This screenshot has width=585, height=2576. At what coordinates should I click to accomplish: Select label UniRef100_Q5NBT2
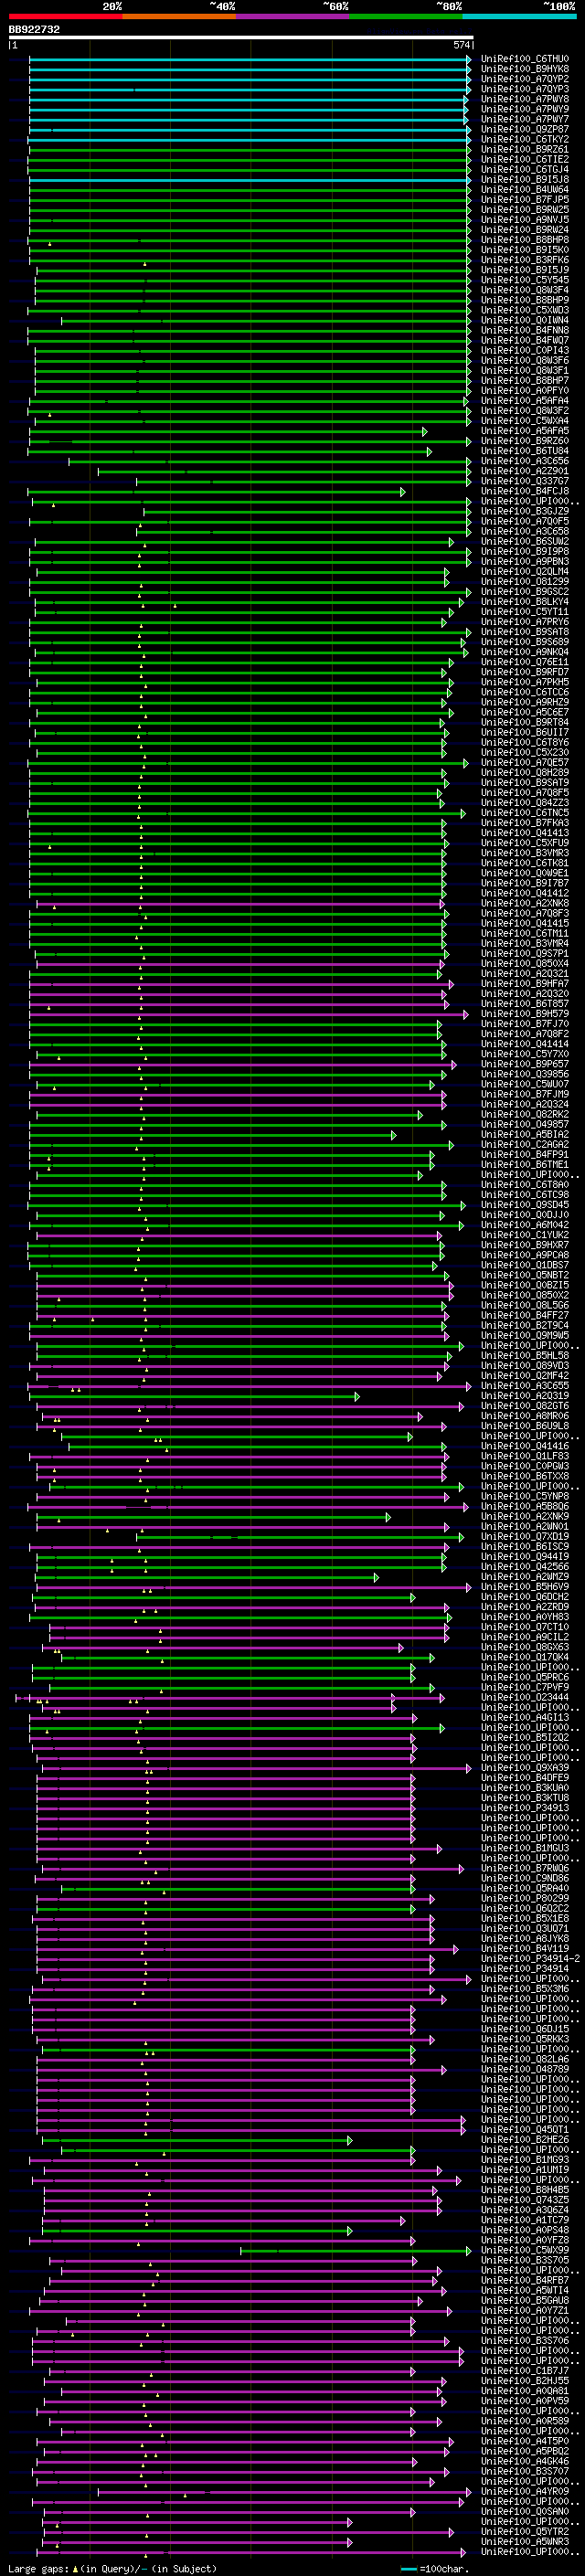click(525, 1275)
